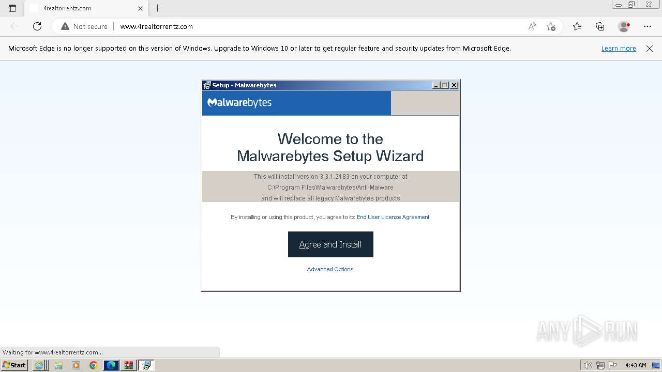Open the network status tray icon
The width and height of the screenshot is (662, 372).
[x=600, y=365]
